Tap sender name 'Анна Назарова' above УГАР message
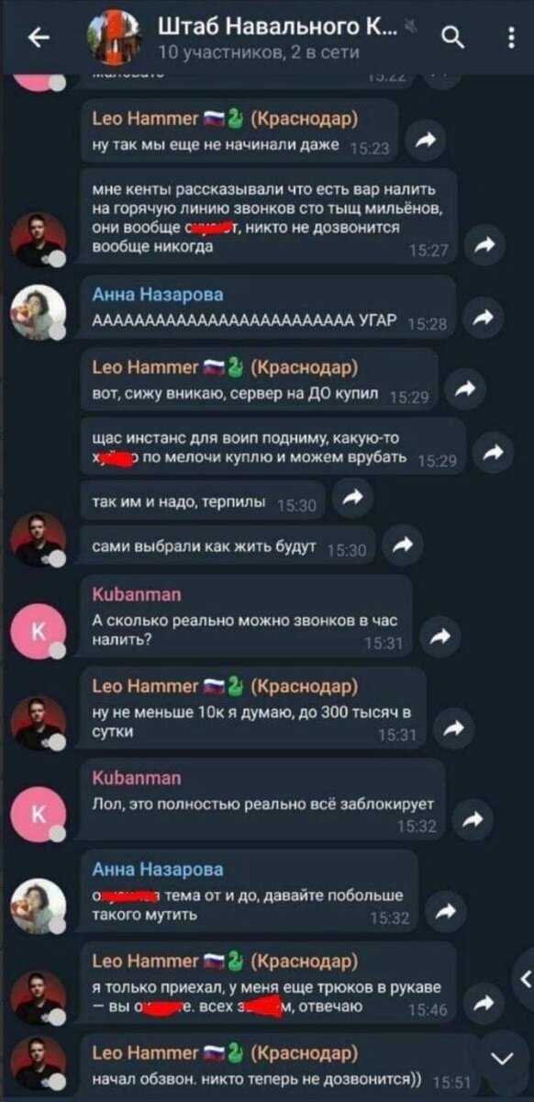 tap(158, 293)
